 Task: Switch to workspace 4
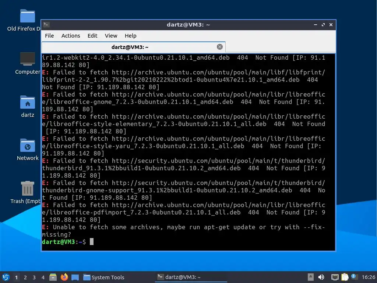43,277
